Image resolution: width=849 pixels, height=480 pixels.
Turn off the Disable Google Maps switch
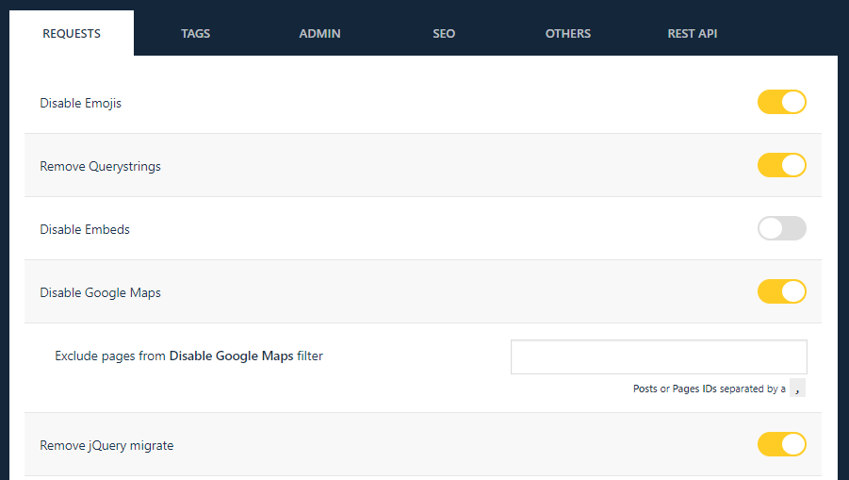point(781,291)
